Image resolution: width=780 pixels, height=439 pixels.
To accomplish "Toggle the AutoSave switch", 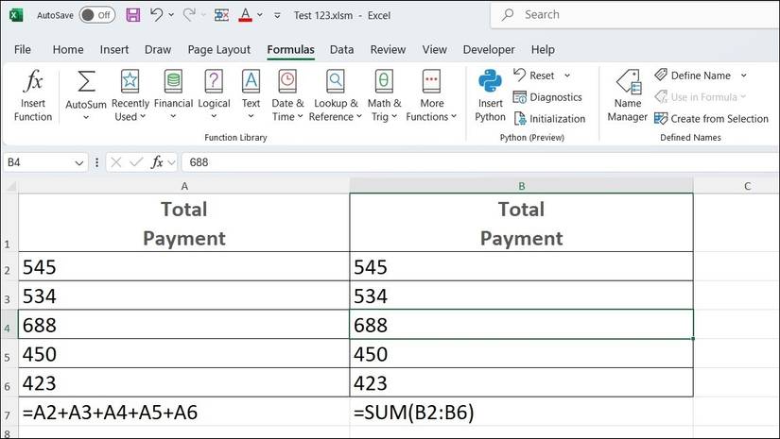I will [x=96, y=15].
